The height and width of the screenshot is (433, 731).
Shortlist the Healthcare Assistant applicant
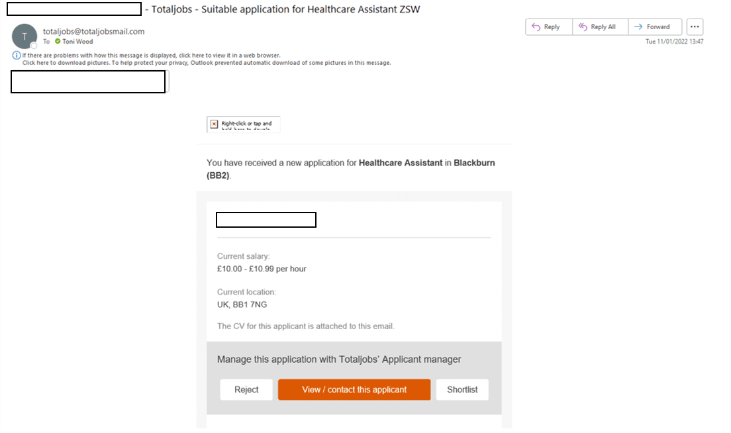pyautogui.click(x=462, y=389)
